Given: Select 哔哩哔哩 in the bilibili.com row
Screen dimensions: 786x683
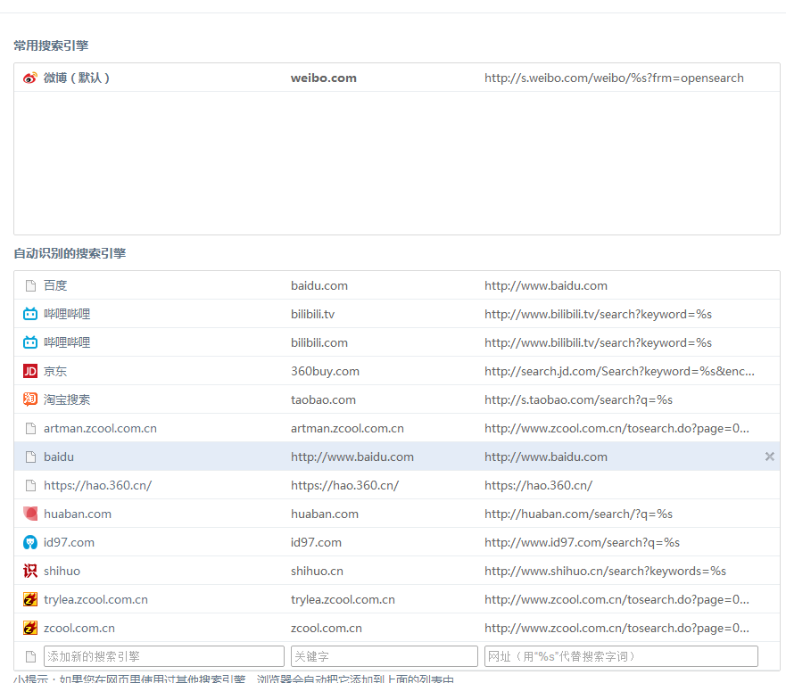Looking at the screenshot, I should pos(67,342).
